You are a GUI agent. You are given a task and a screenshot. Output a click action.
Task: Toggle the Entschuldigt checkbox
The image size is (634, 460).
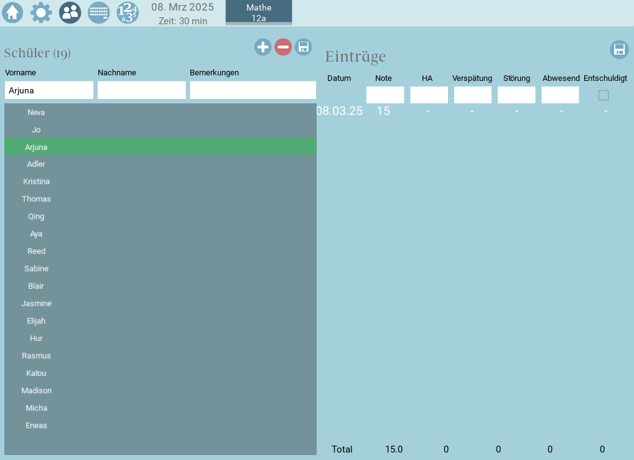point(604,95)
